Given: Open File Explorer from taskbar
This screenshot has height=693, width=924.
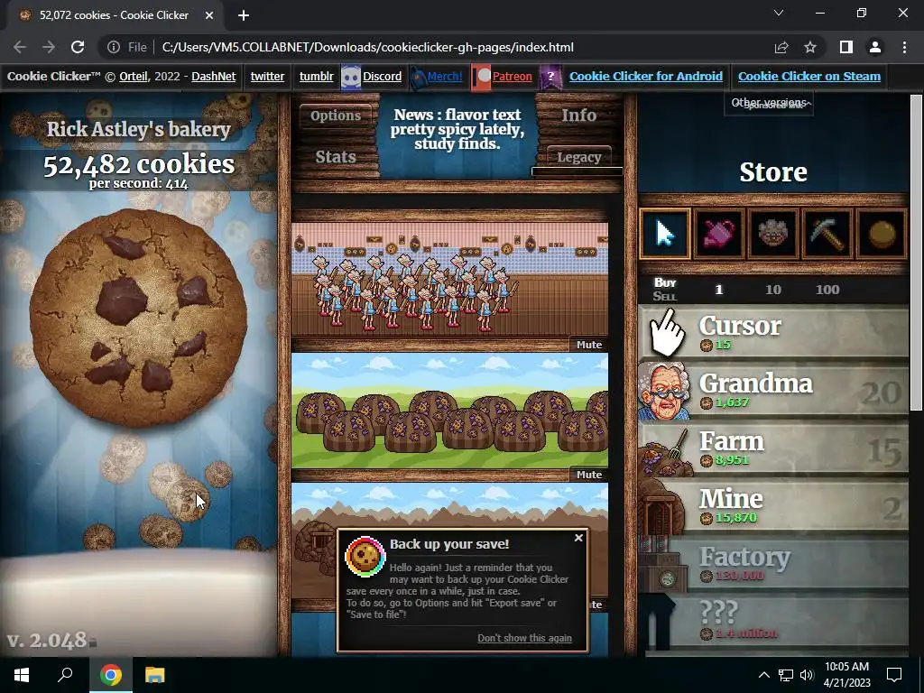Looking at the screenshot, I should [154, 675].
